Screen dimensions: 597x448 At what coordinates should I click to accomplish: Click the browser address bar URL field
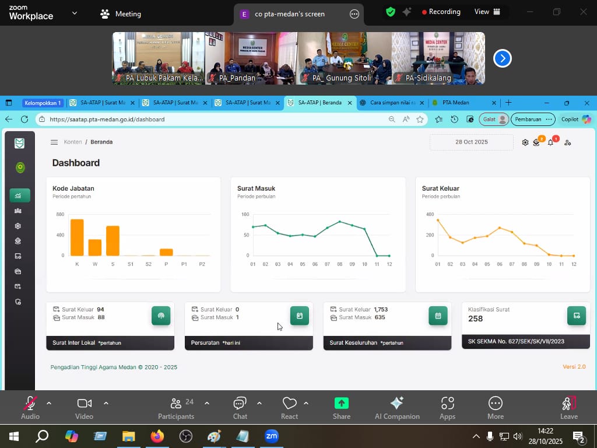(210, 119)
